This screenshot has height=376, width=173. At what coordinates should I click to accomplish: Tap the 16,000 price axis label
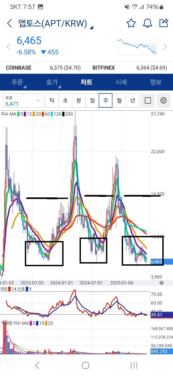(158, 194)
